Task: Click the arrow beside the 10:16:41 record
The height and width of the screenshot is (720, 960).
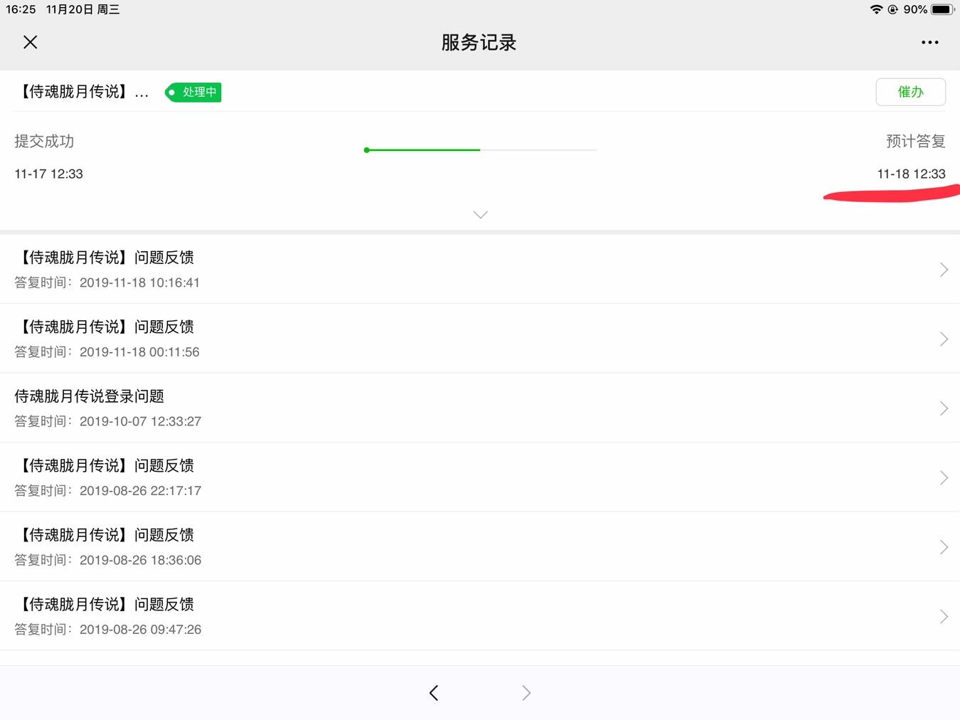Action: [x=944, y=270]
